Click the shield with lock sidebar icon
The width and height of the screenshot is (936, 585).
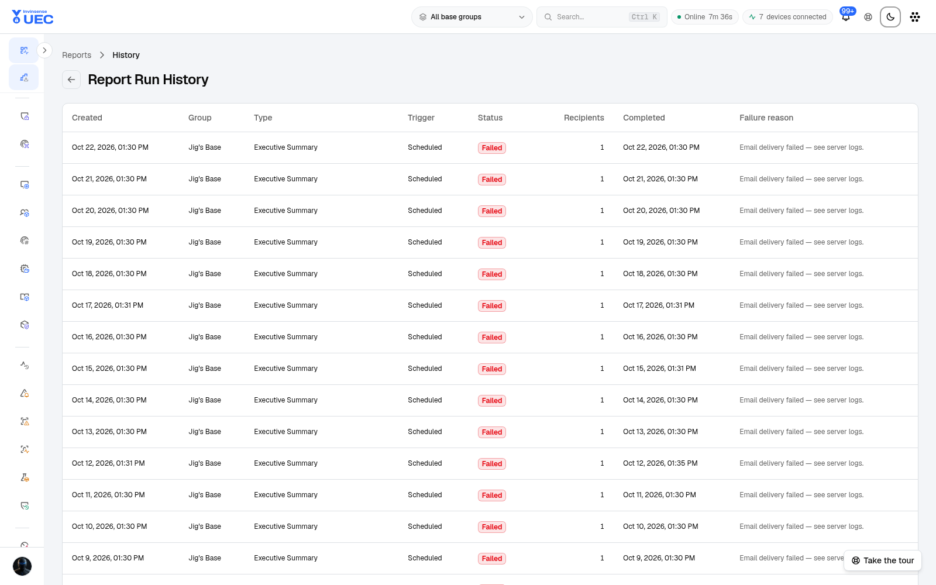(25, 116)
